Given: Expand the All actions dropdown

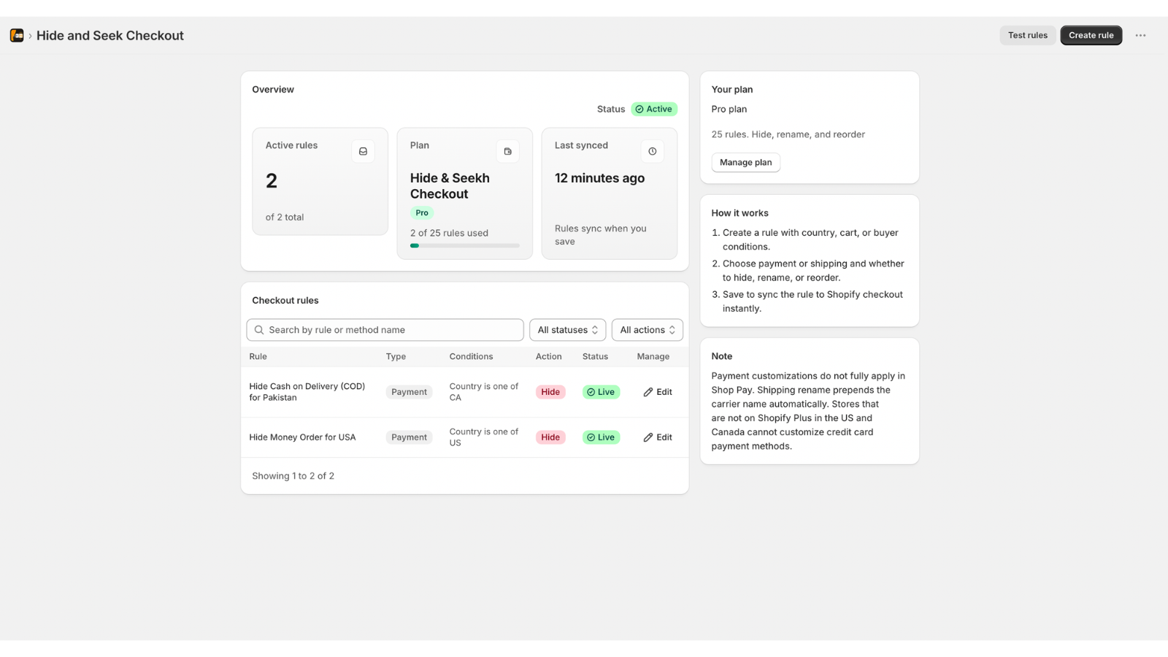Looking at the screenshot, I should coord(648,330).
